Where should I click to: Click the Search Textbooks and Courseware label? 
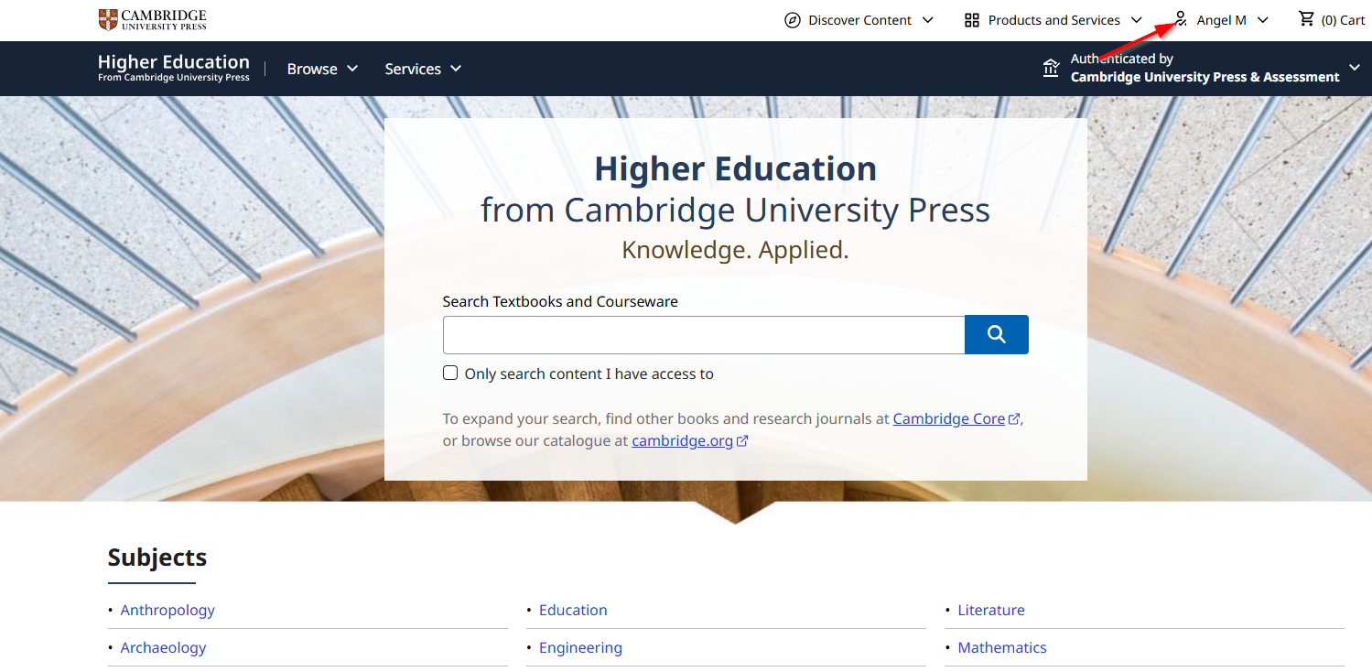pos(560,301)
